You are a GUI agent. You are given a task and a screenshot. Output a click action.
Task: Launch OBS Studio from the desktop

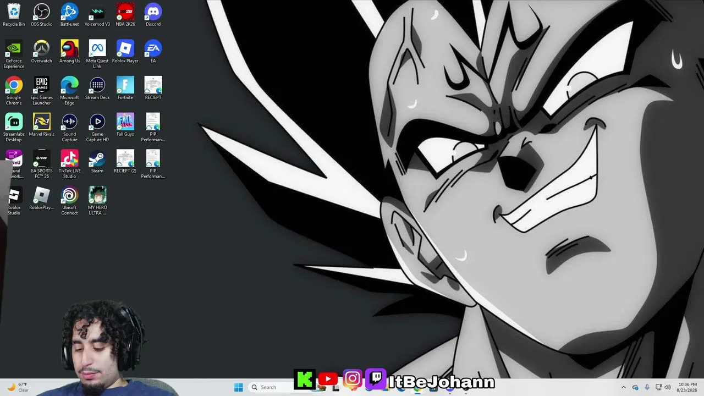42,15
